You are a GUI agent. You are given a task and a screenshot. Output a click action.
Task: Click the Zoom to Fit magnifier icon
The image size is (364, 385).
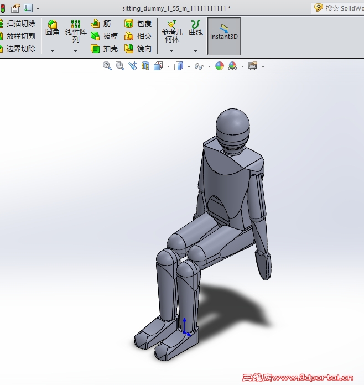click(x=107, y=66)
